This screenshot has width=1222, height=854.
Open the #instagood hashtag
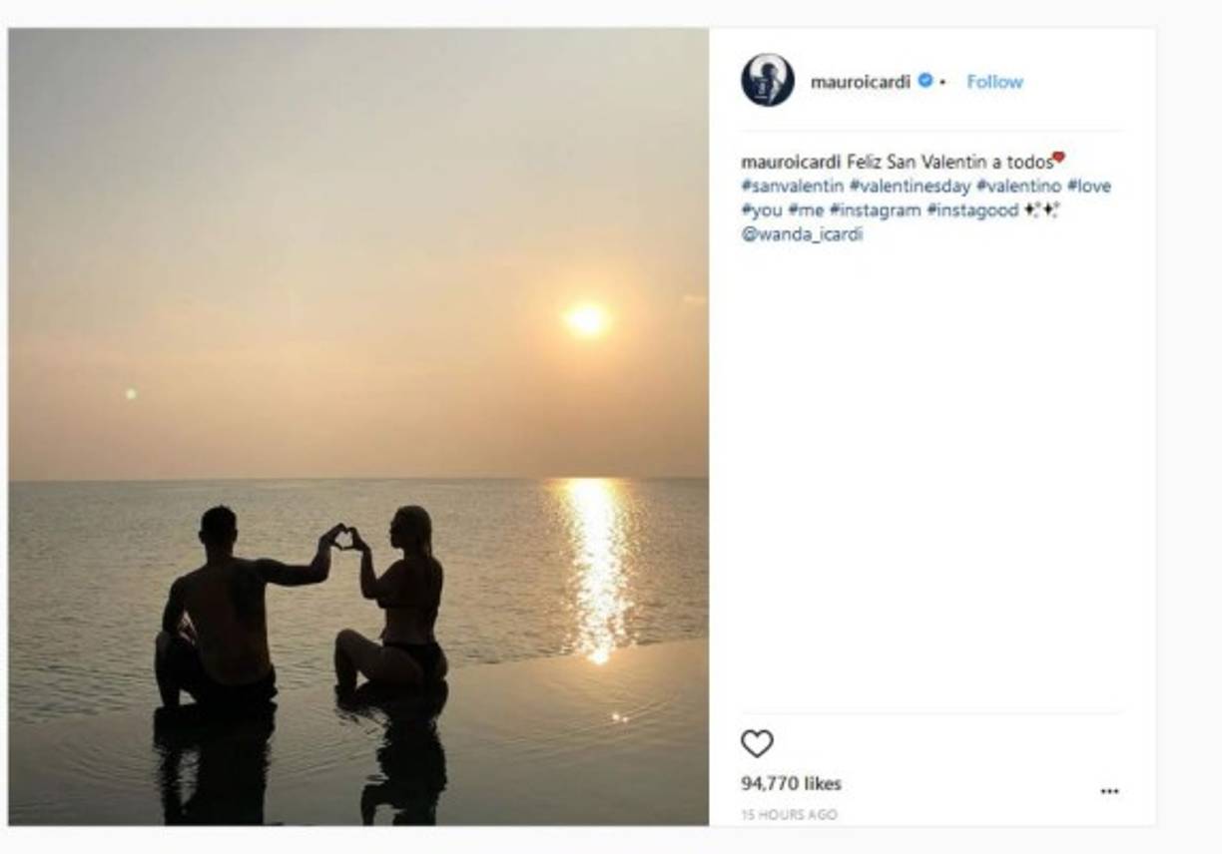coord(972,211)
